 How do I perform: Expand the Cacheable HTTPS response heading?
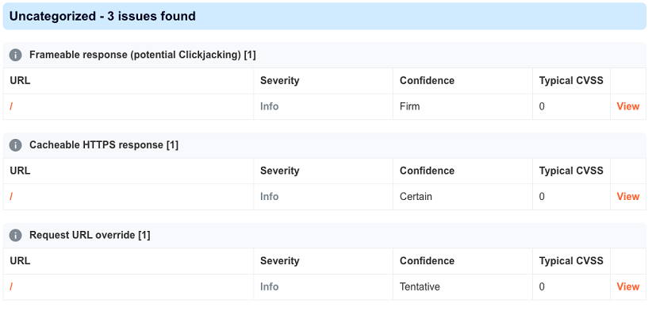coord(104,145)
